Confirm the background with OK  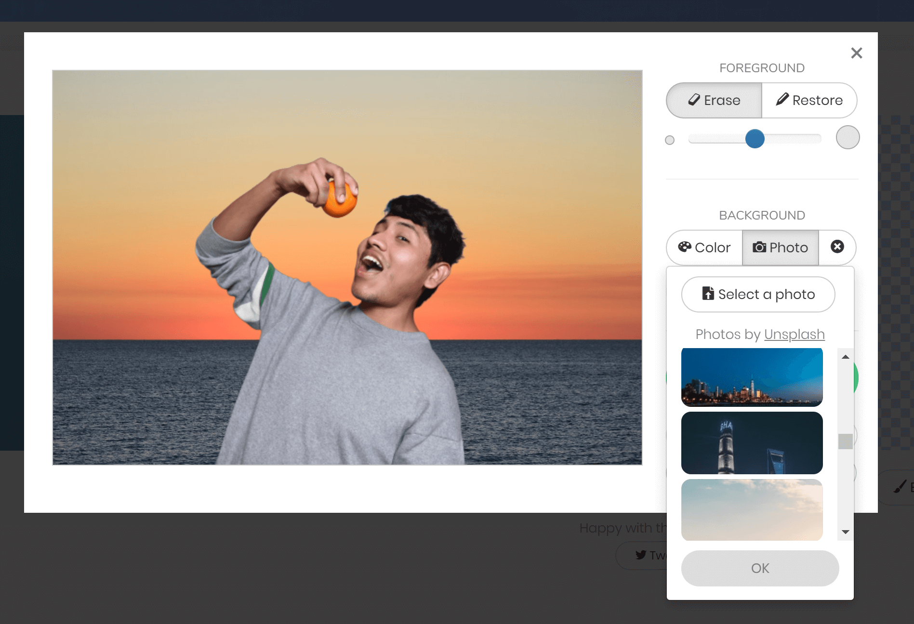tap(760, 568)
